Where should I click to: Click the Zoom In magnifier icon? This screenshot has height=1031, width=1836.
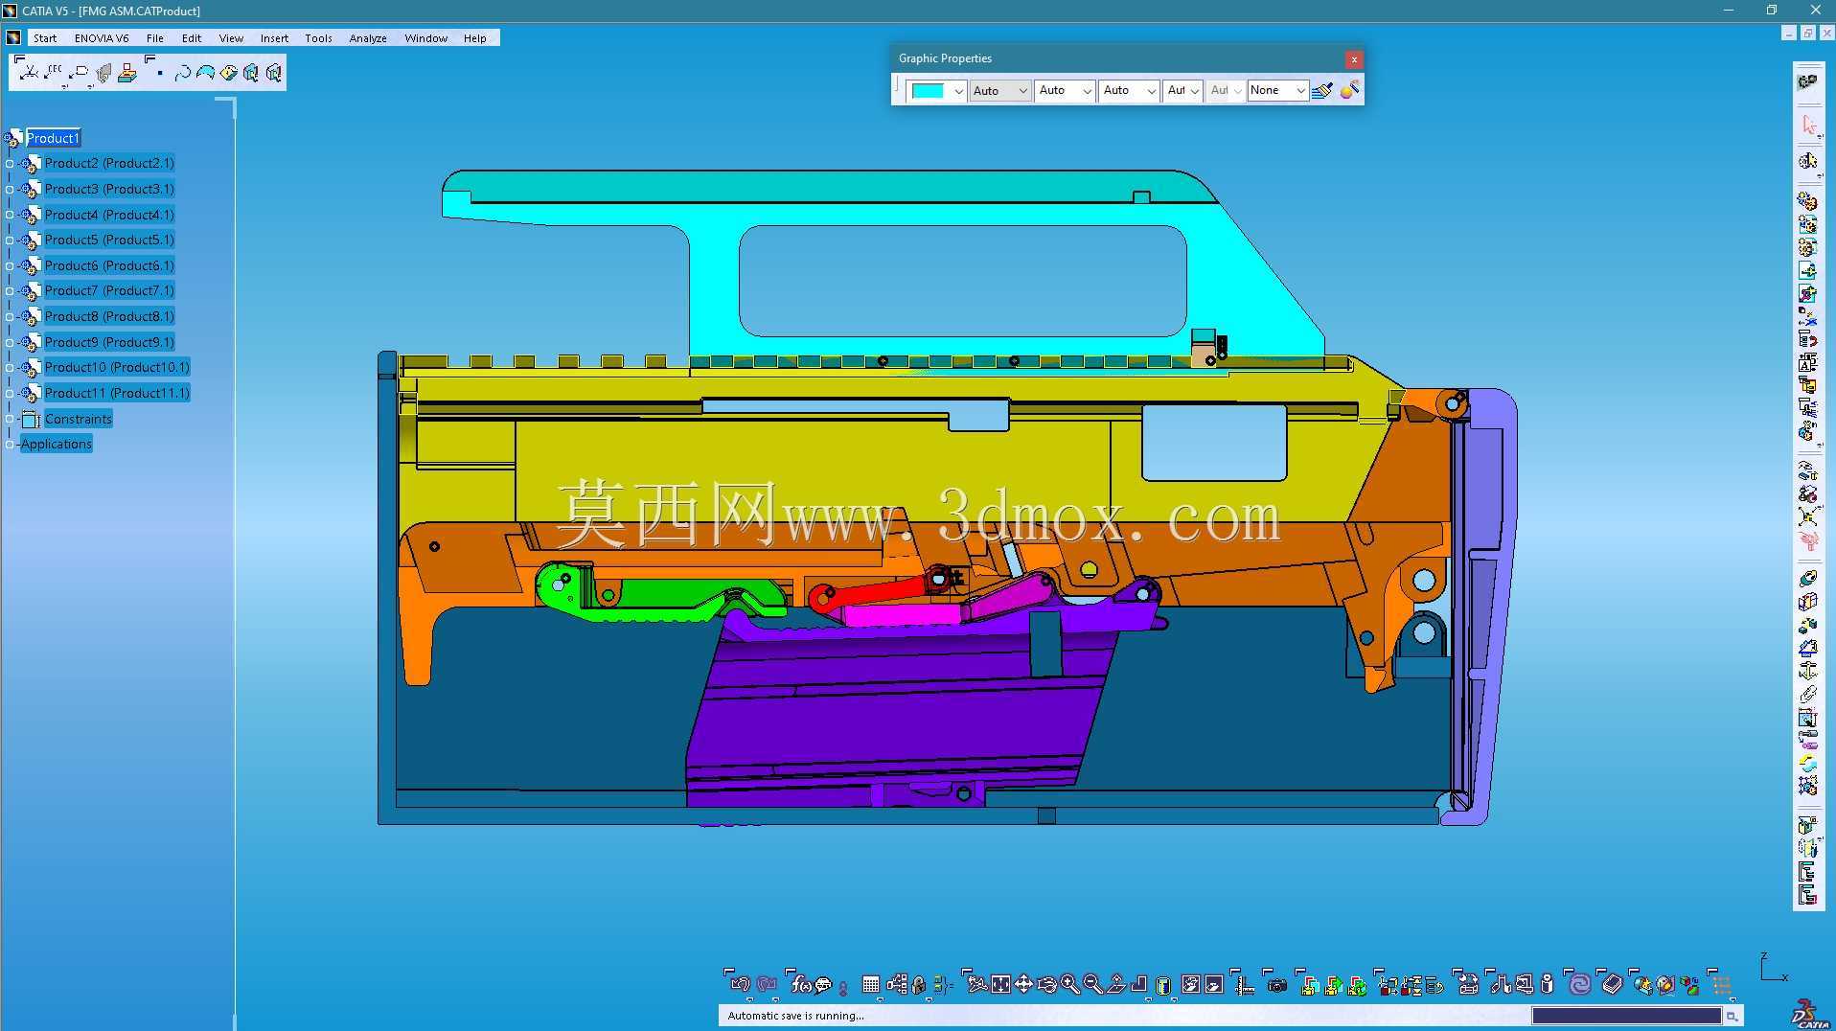[1069, 984]
